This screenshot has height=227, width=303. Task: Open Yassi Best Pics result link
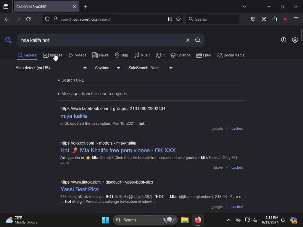pos(79,189)
